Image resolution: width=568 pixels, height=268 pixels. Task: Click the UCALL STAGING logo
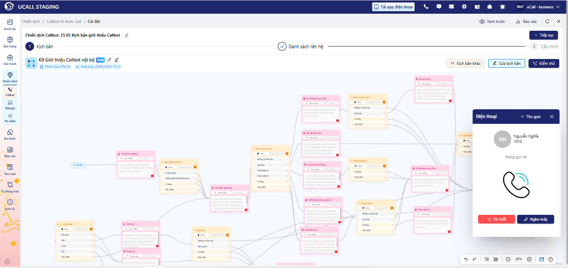point(32,7)
